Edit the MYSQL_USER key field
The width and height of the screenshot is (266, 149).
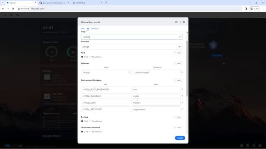tap(105, 103)
